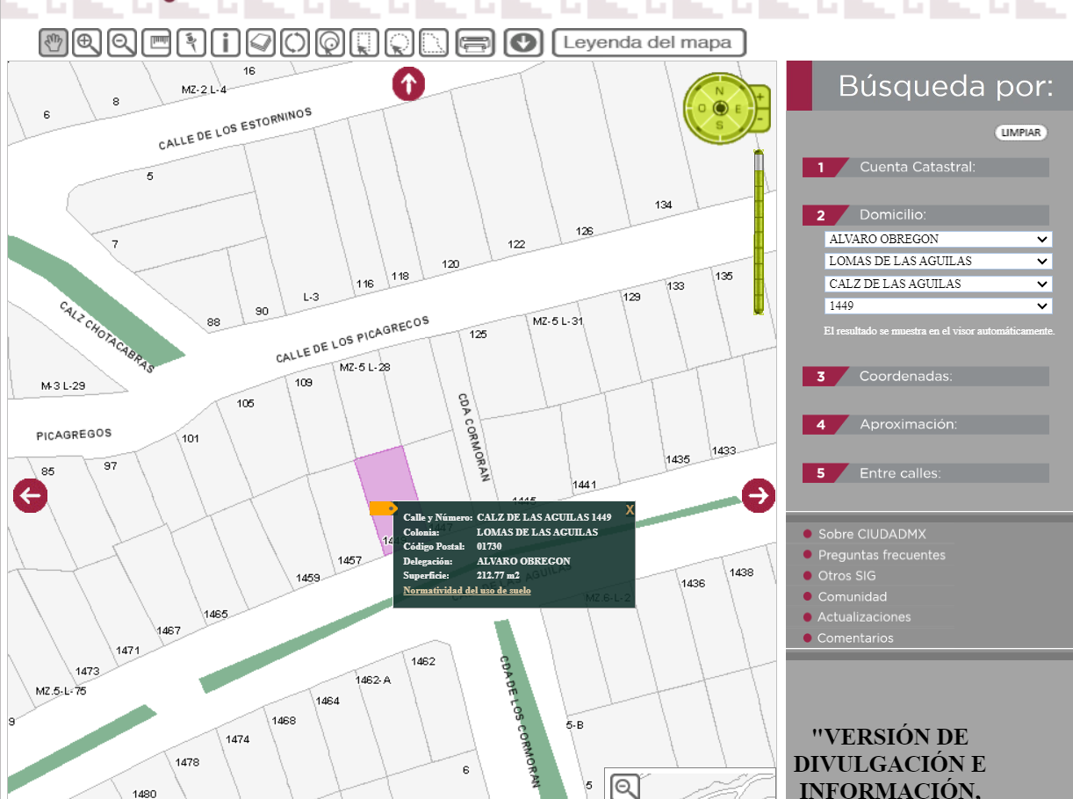Click the CALLE DE LOS ESTORNINOS street label

pyautogui.click(x=235, y=130)
